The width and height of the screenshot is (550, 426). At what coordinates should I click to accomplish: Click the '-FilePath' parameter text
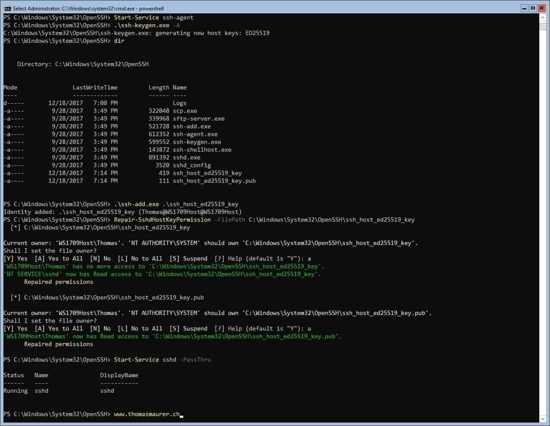[230, 220]
